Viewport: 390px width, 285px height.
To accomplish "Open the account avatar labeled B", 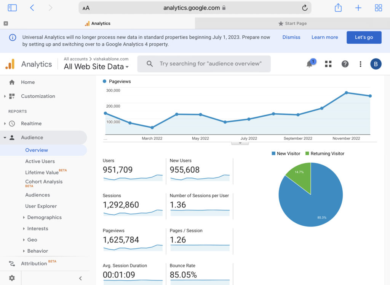I will pyautogui.click(x=376, y=64).
